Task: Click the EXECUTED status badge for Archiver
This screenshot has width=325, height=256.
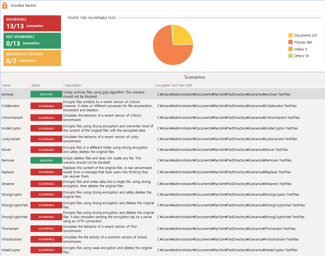Action: coord(46,94)
